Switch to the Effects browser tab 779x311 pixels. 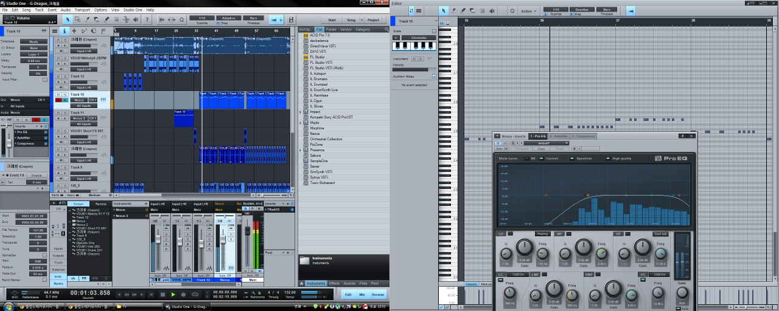click(334, 283)
